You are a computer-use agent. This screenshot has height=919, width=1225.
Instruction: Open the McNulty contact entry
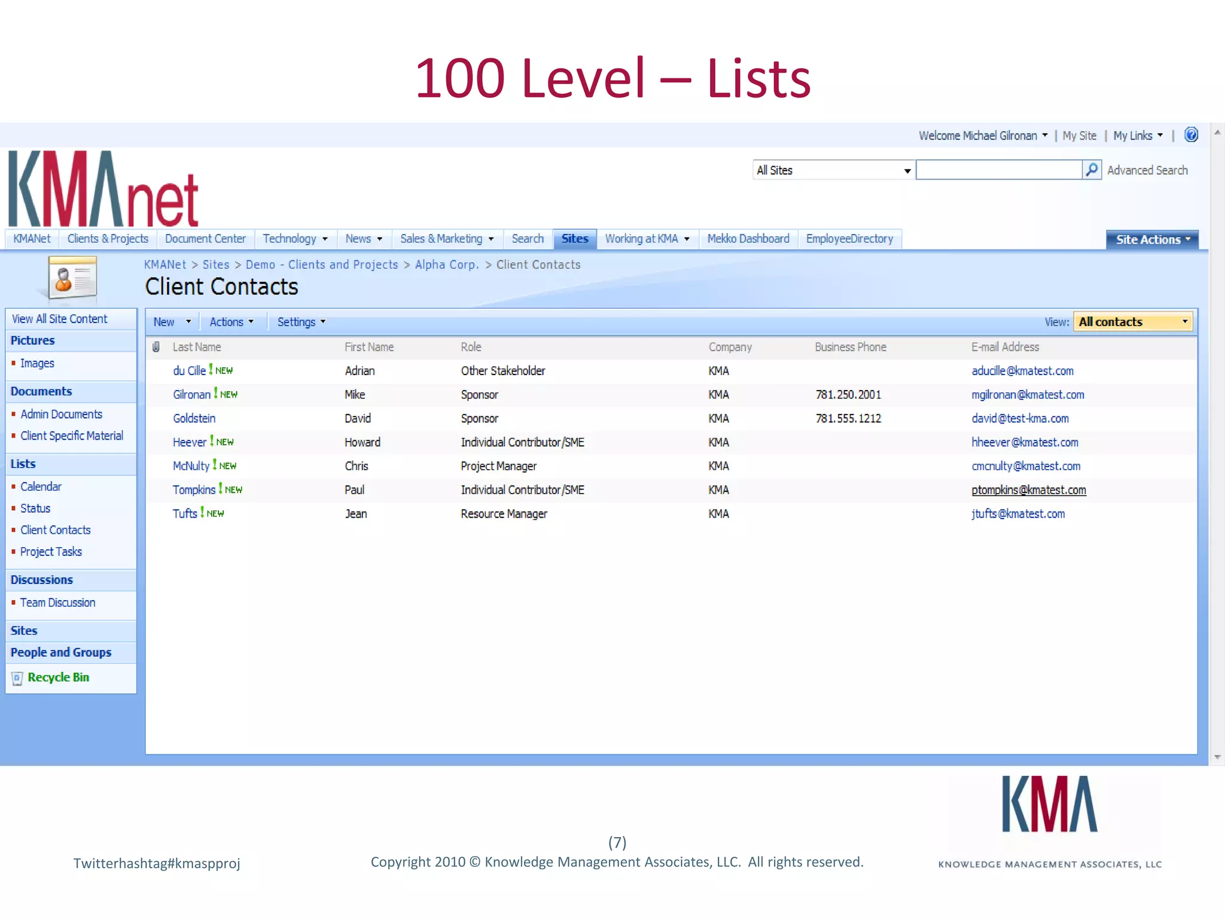(191, 466)
